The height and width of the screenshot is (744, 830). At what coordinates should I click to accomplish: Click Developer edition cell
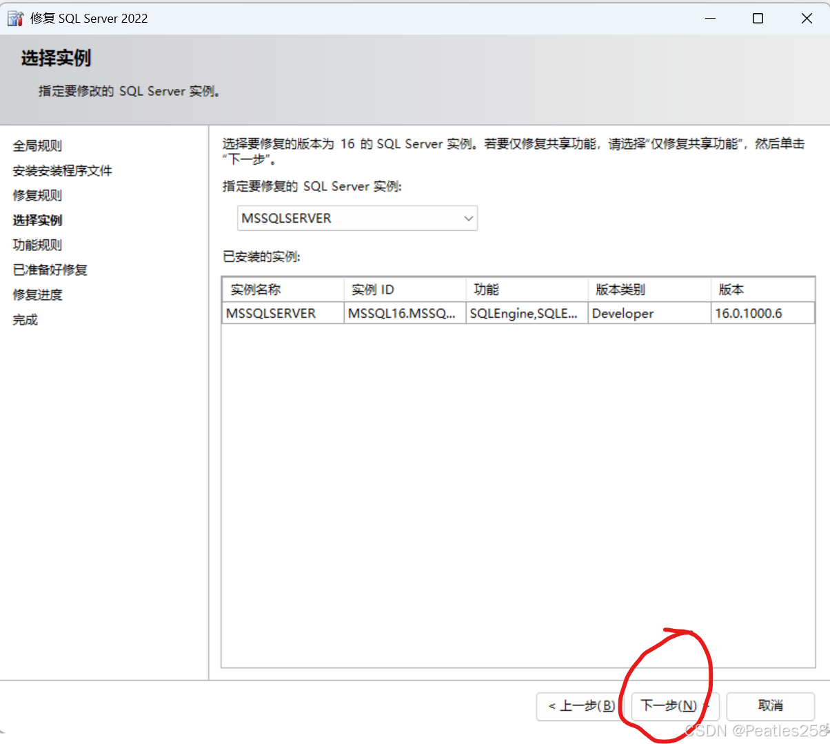649,313
